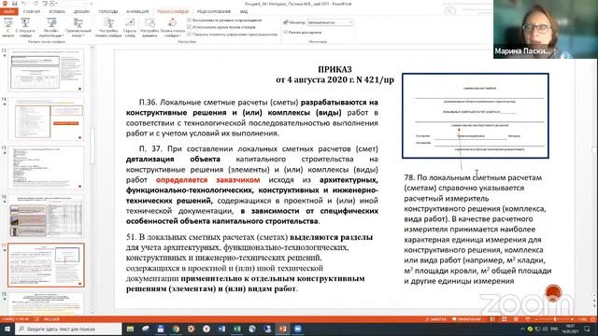Click the zoom slider in status bar
Viewport: 598px width, 336px height.
pos(554,319)
